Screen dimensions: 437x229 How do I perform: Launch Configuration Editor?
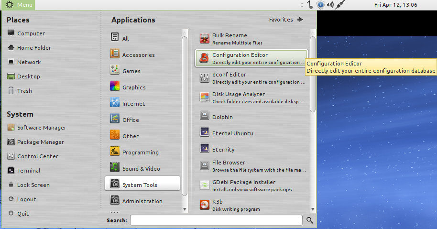click(x=251, y=58)
